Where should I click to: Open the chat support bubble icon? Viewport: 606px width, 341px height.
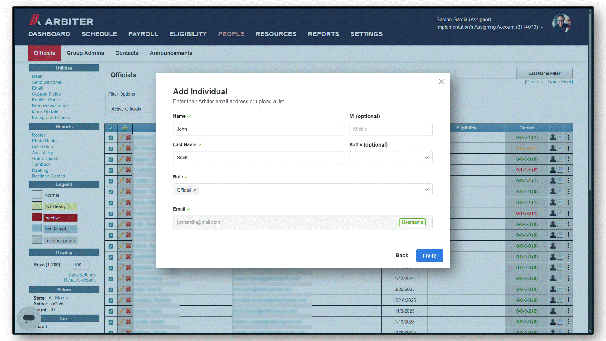tap(29, 318)
